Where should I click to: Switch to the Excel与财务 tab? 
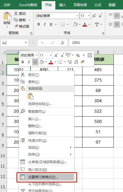(28, 5)
